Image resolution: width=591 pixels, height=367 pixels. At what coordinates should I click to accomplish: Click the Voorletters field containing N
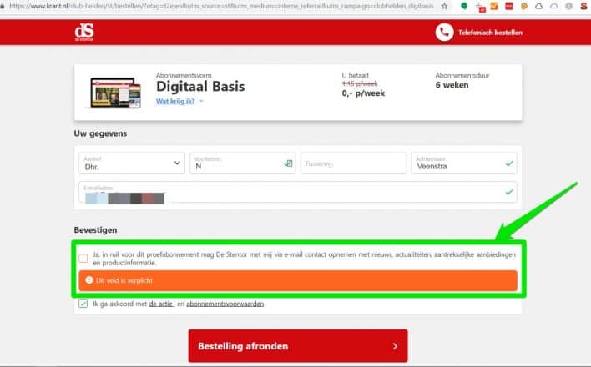[x=242, y=163]
